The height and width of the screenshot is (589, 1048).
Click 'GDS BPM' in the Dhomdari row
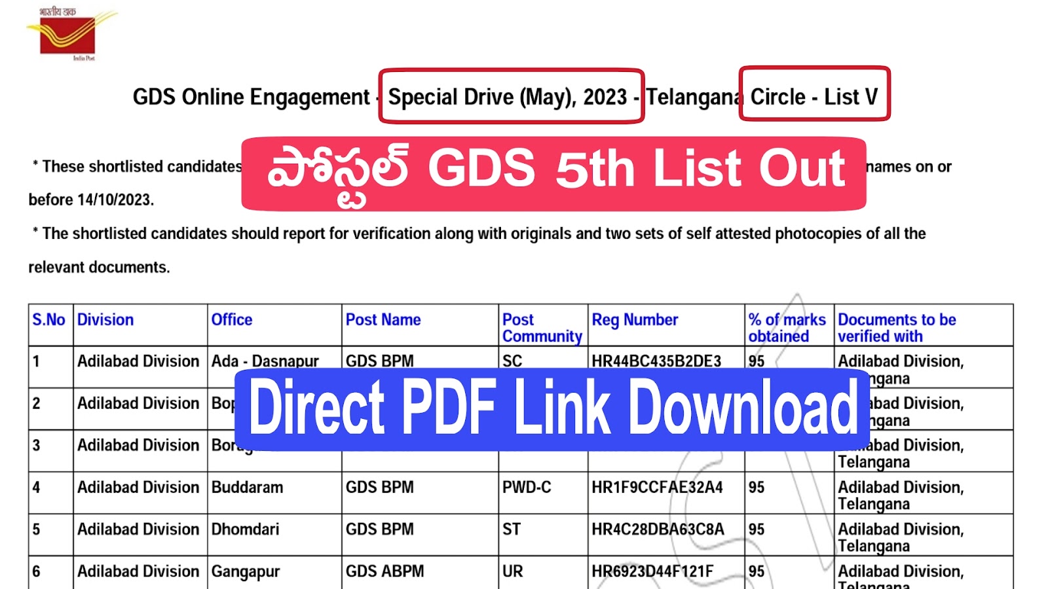tap(379, 529)
